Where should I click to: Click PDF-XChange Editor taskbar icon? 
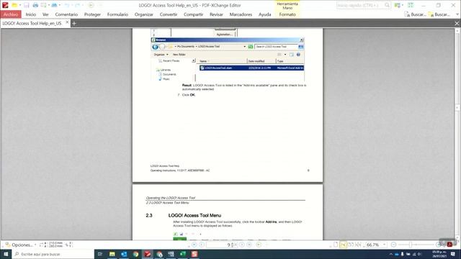[x=147, y=254]
